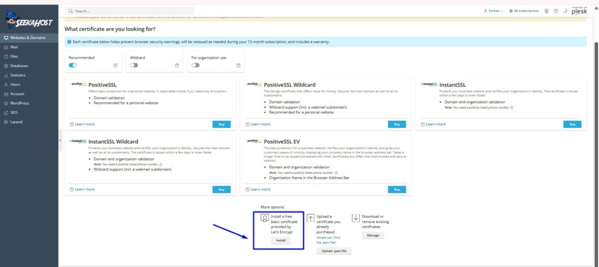
Task: Click phone number help icon in InstantSSL Wildcard card
Action: [x=161, y=164]
